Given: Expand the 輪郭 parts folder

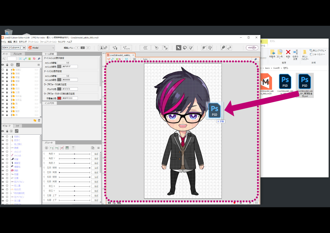Looking at the screenshot, I should coord(11,111).
